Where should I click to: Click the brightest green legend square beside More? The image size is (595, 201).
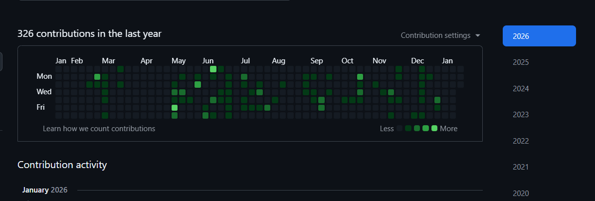coord(434,128)
